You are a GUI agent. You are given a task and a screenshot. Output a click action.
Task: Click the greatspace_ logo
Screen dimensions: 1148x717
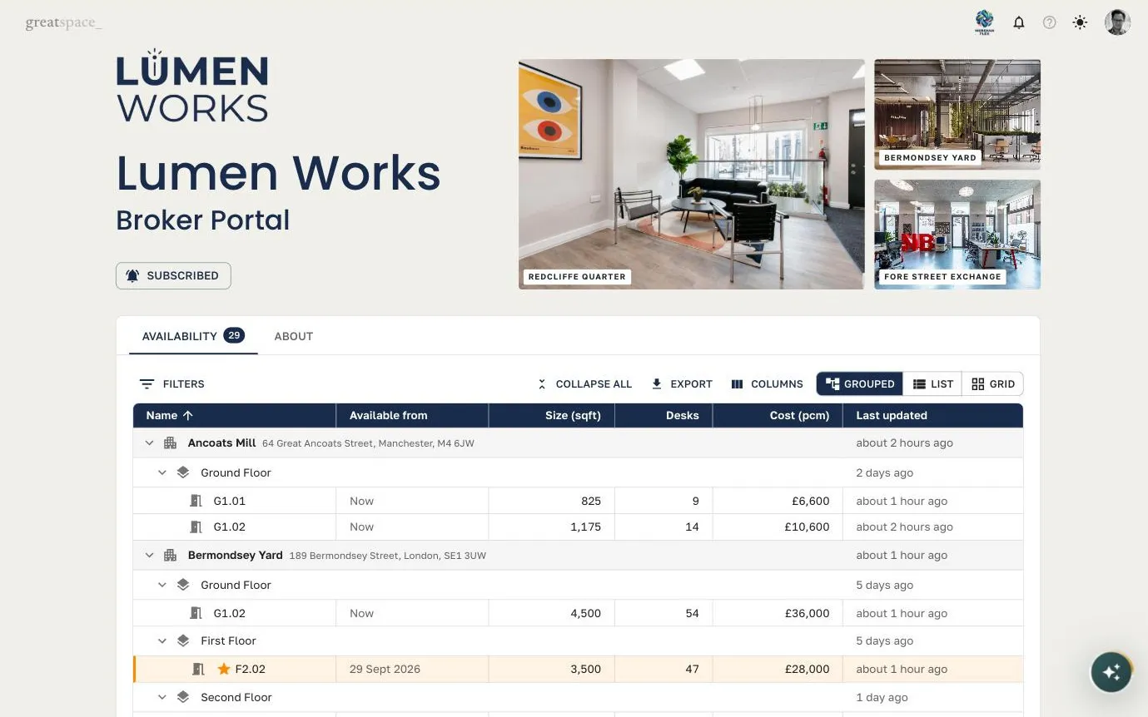64,23
